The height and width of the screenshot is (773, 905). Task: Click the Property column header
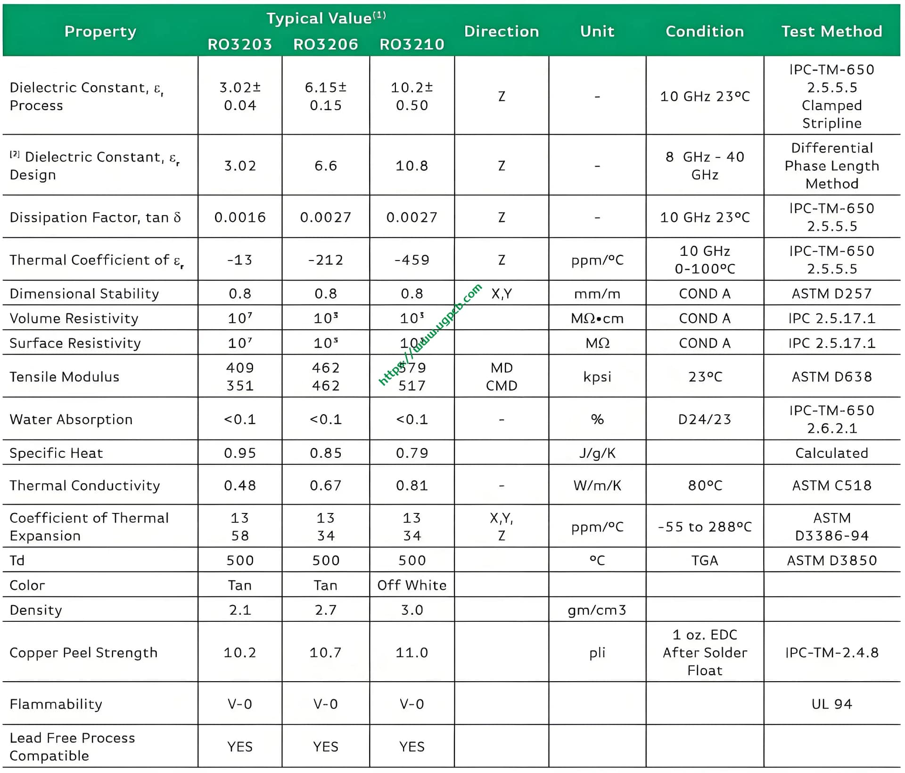(x=100, y=31)
